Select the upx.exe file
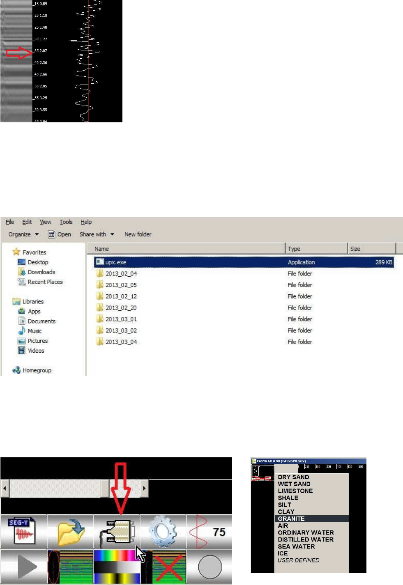403x585 pixels. click(244, 262)
